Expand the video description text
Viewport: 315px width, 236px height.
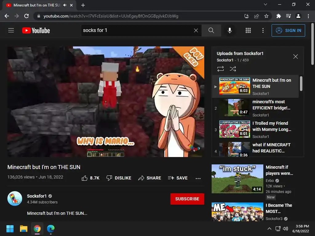57,213
